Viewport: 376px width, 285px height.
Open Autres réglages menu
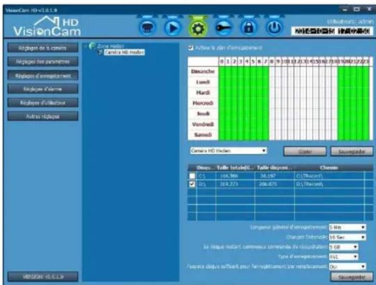click(43, 116)
